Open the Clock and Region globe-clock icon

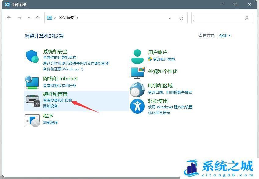(137, 89)
